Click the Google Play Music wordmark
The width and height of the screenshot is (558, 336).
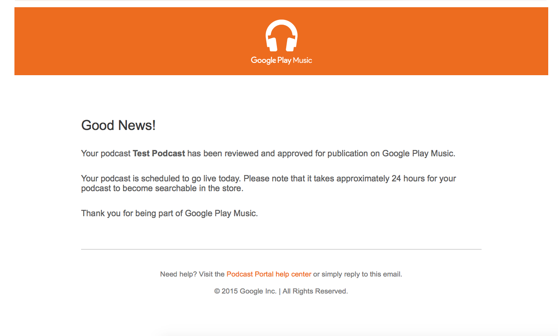pos(281,60)
